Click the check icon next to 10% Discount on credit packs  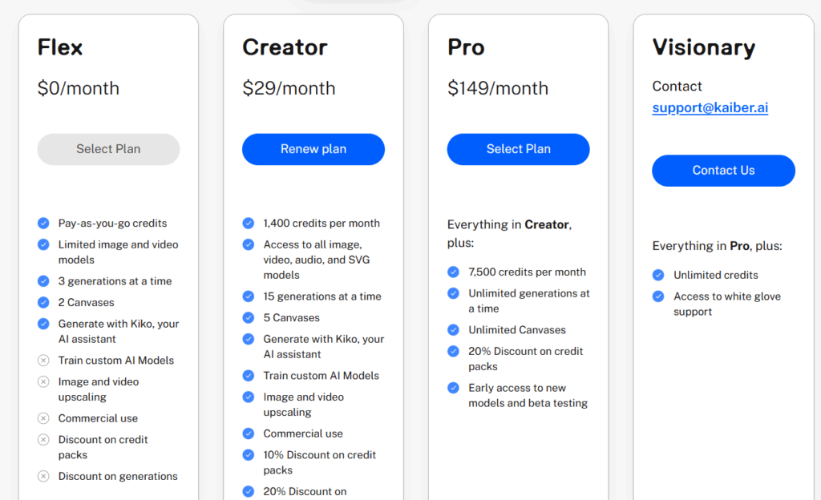[249, 455]
